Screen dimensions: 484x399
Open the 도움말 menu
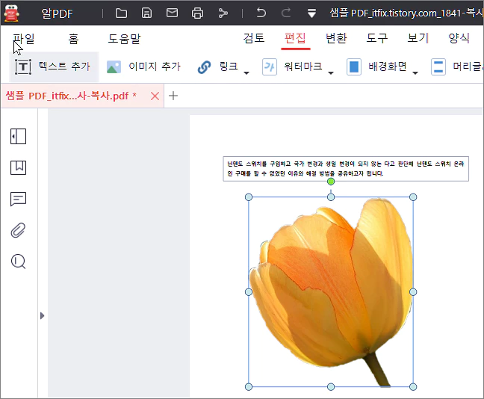tap(124, 39)
